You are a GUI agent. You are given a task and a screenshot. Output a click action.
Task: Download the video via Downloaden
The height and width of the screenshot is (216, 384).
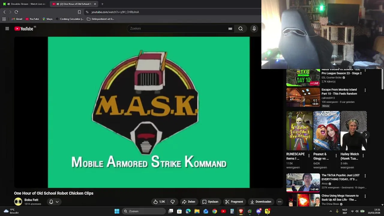click(x=261, y=202)
